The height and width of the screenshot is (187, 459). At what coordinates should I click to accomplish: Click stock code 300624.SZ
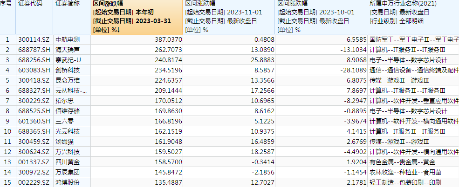(34, 152)
